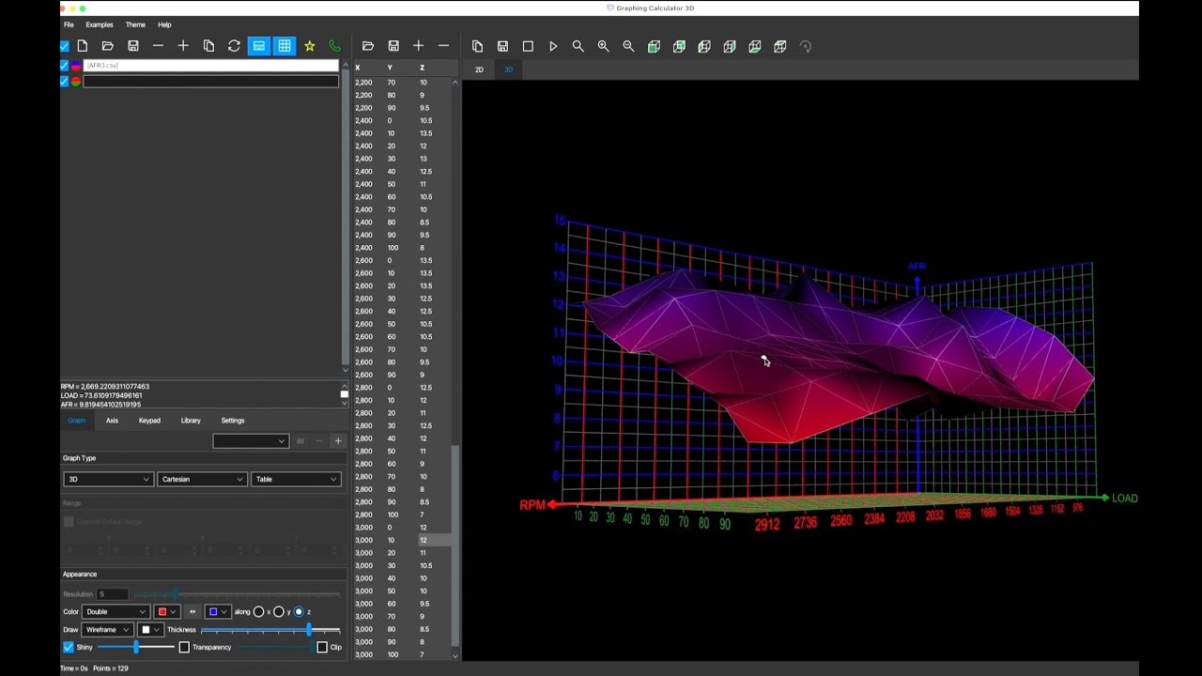
Task: Toggle the Shiny checkbox
Action: pyautogui.click(x=69, y=647)
